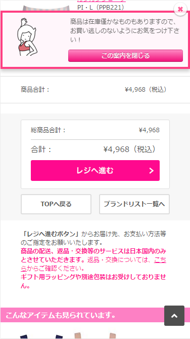Image resolution: width=190 pixels, height=339 pixels.
Task: Click the scroll-to-top arrow button
Action: pos(174,316)
